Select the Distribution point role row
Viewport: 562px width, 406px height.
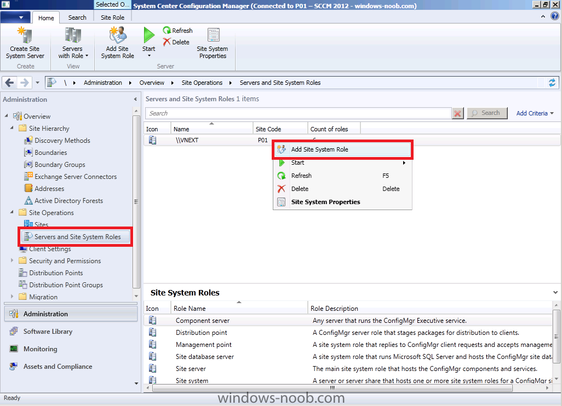[348, 333]
